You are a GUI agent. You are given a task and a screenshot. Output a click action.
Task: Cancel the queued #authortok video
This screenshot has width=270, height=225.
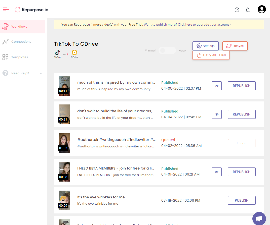[x=242, y=143]
